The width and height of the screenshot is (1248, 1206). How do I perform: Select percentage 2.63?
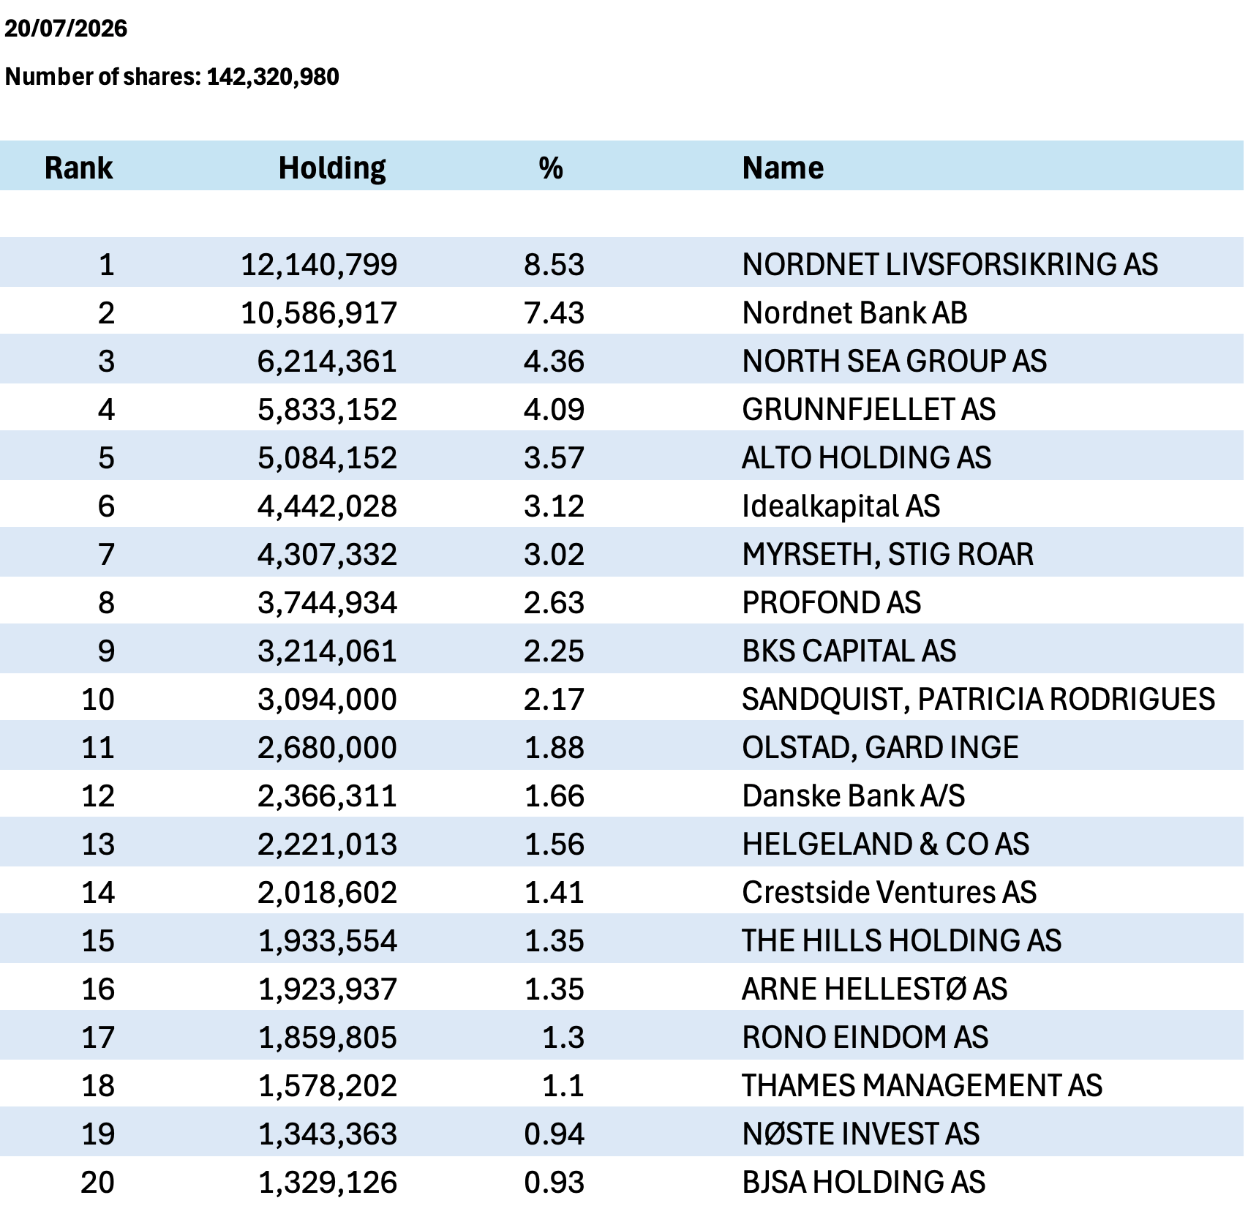[554, 602]
